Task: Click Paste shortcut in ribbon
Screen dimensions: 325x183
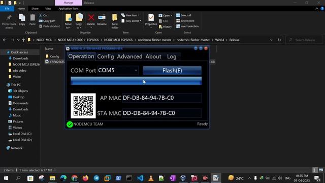Action: [50, 26]
